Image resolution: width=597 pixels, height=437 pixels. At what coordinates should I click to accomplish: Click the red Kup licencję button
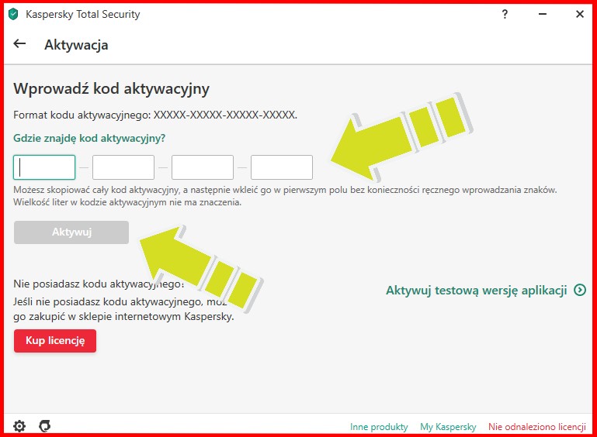(x=55, y=341)
